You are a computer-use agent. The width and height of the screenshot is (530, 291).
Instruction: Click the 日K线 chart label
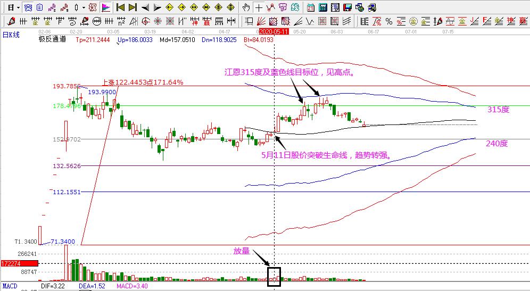coord(11,35)
